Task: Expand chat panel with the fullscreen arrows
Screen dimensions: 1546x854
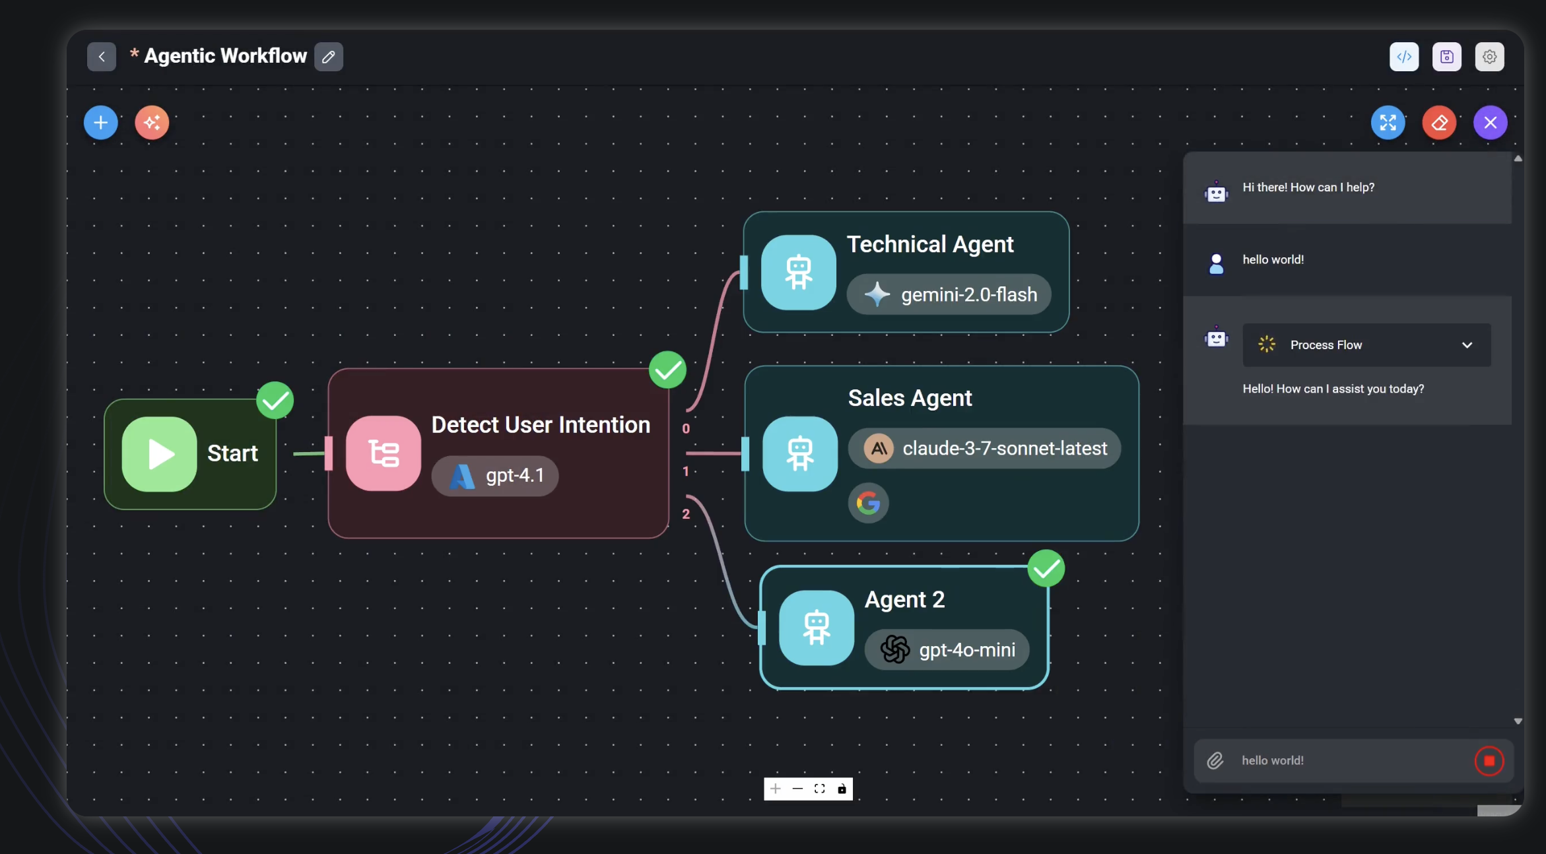Action: pyautogui.click(x=1388, y=123)
